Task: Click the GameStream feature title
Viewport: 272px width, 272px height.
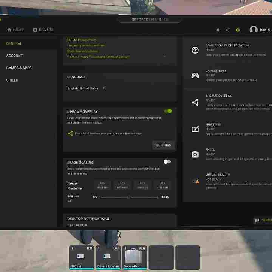Action: 215,71
